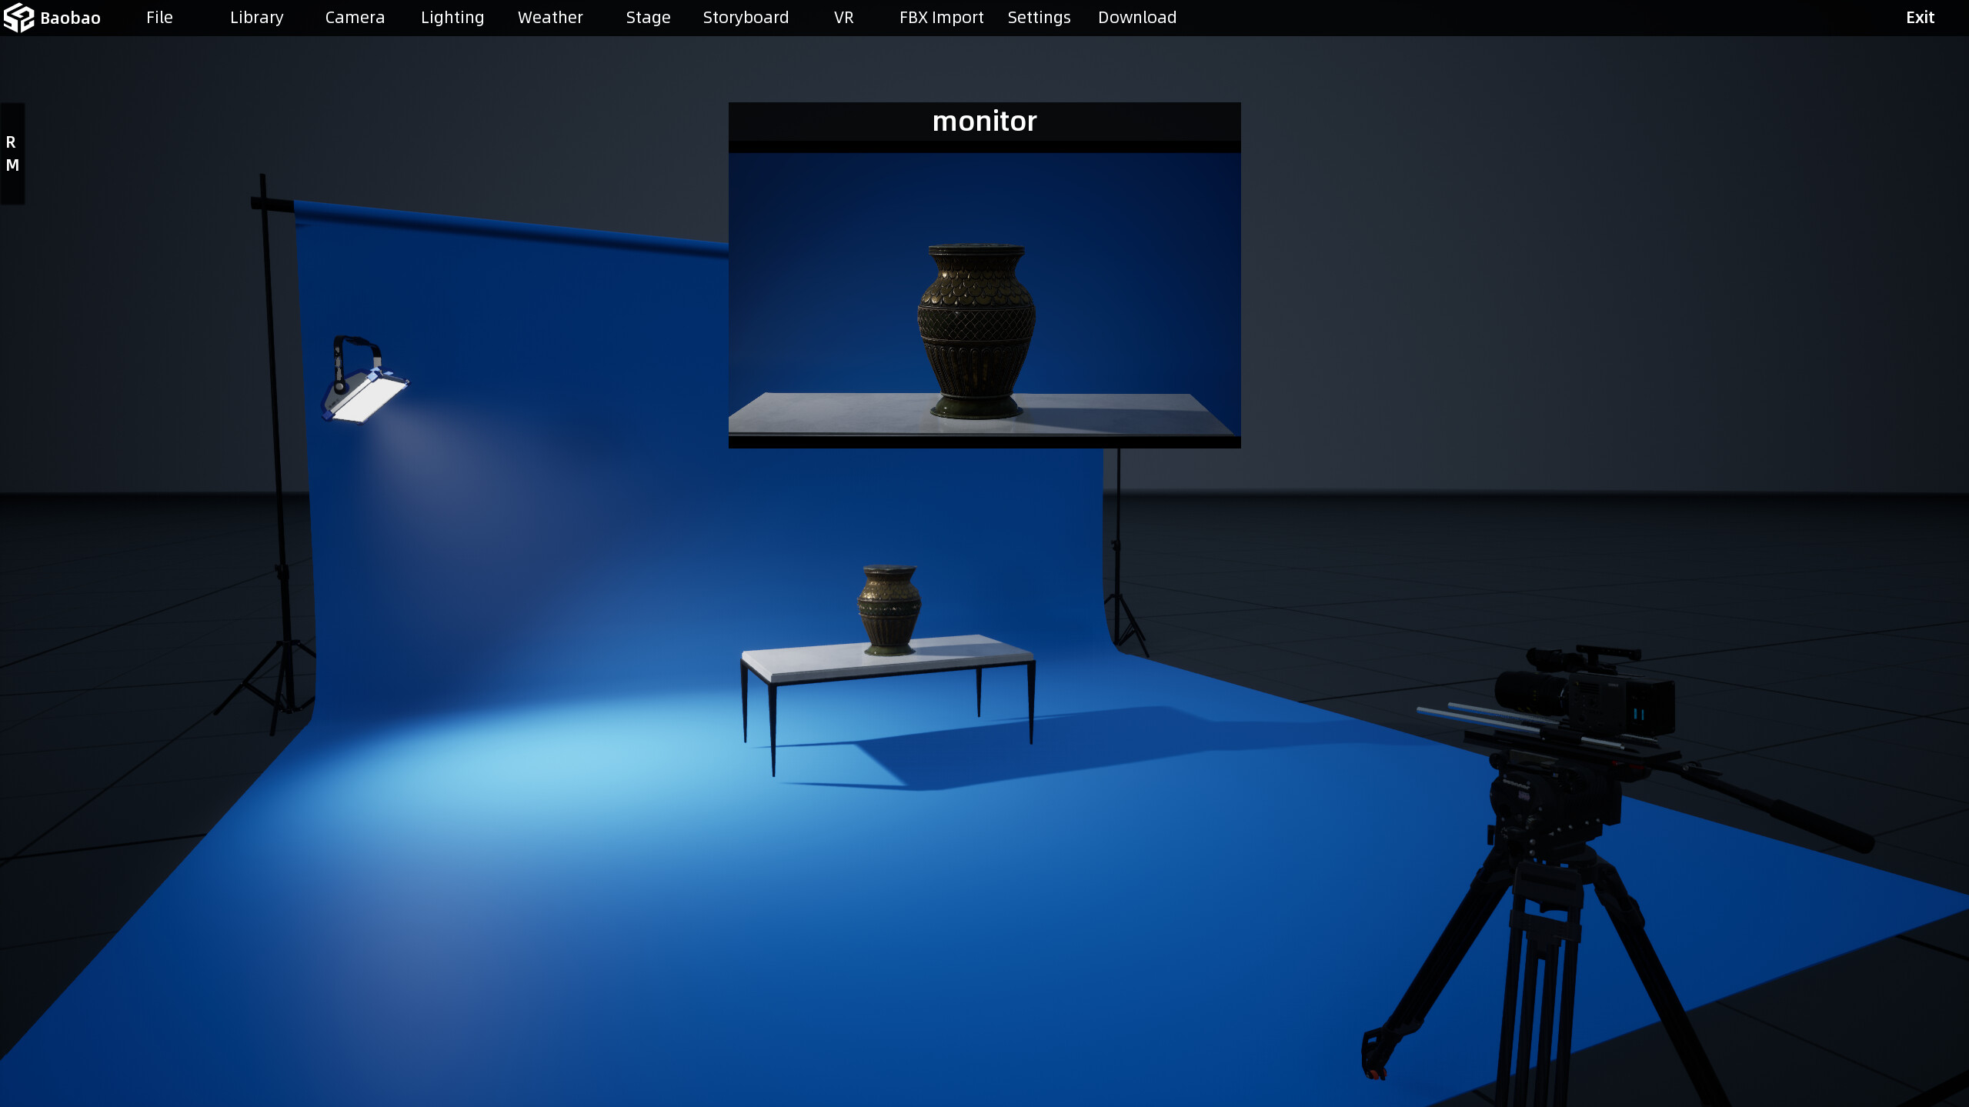Viewport: 1969px width, 1107px height.
Task: Open the Library menu
Action: (x=255, y=16)
